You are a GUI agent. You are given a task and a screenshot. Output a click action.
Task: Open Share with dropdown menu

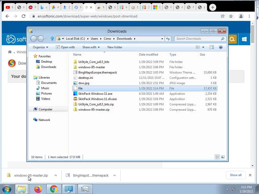click(91, 47)
